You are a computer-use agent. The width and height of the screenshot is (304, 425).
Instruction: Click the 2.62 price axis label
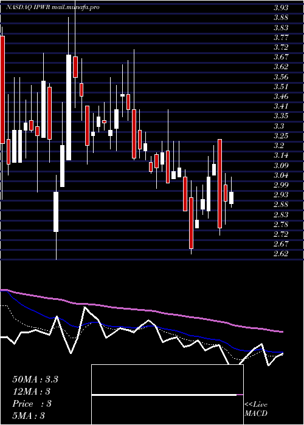[x=281, y=254]
